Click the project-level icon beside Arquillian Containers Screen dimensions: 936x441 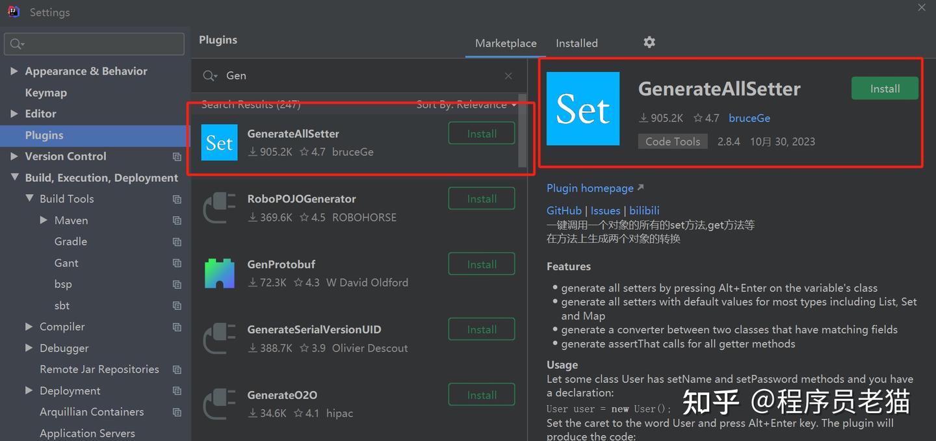pos(177,412)
